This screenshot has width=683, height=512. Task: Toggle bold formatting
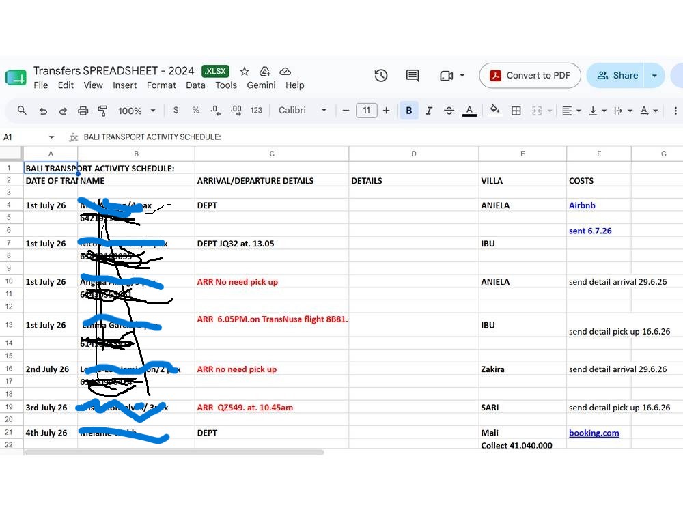pyautogui.click(x=408, y=111)
